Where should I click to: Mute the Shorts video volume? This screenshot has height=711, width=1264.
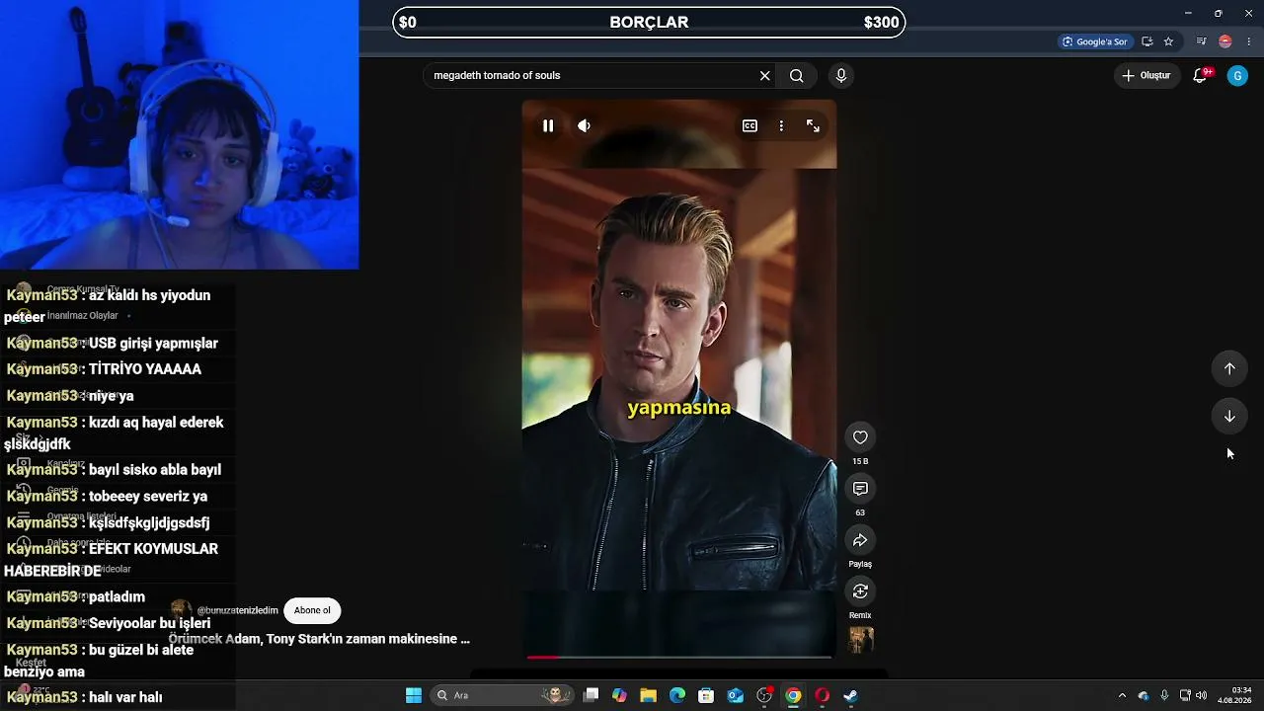coord(585,125)
